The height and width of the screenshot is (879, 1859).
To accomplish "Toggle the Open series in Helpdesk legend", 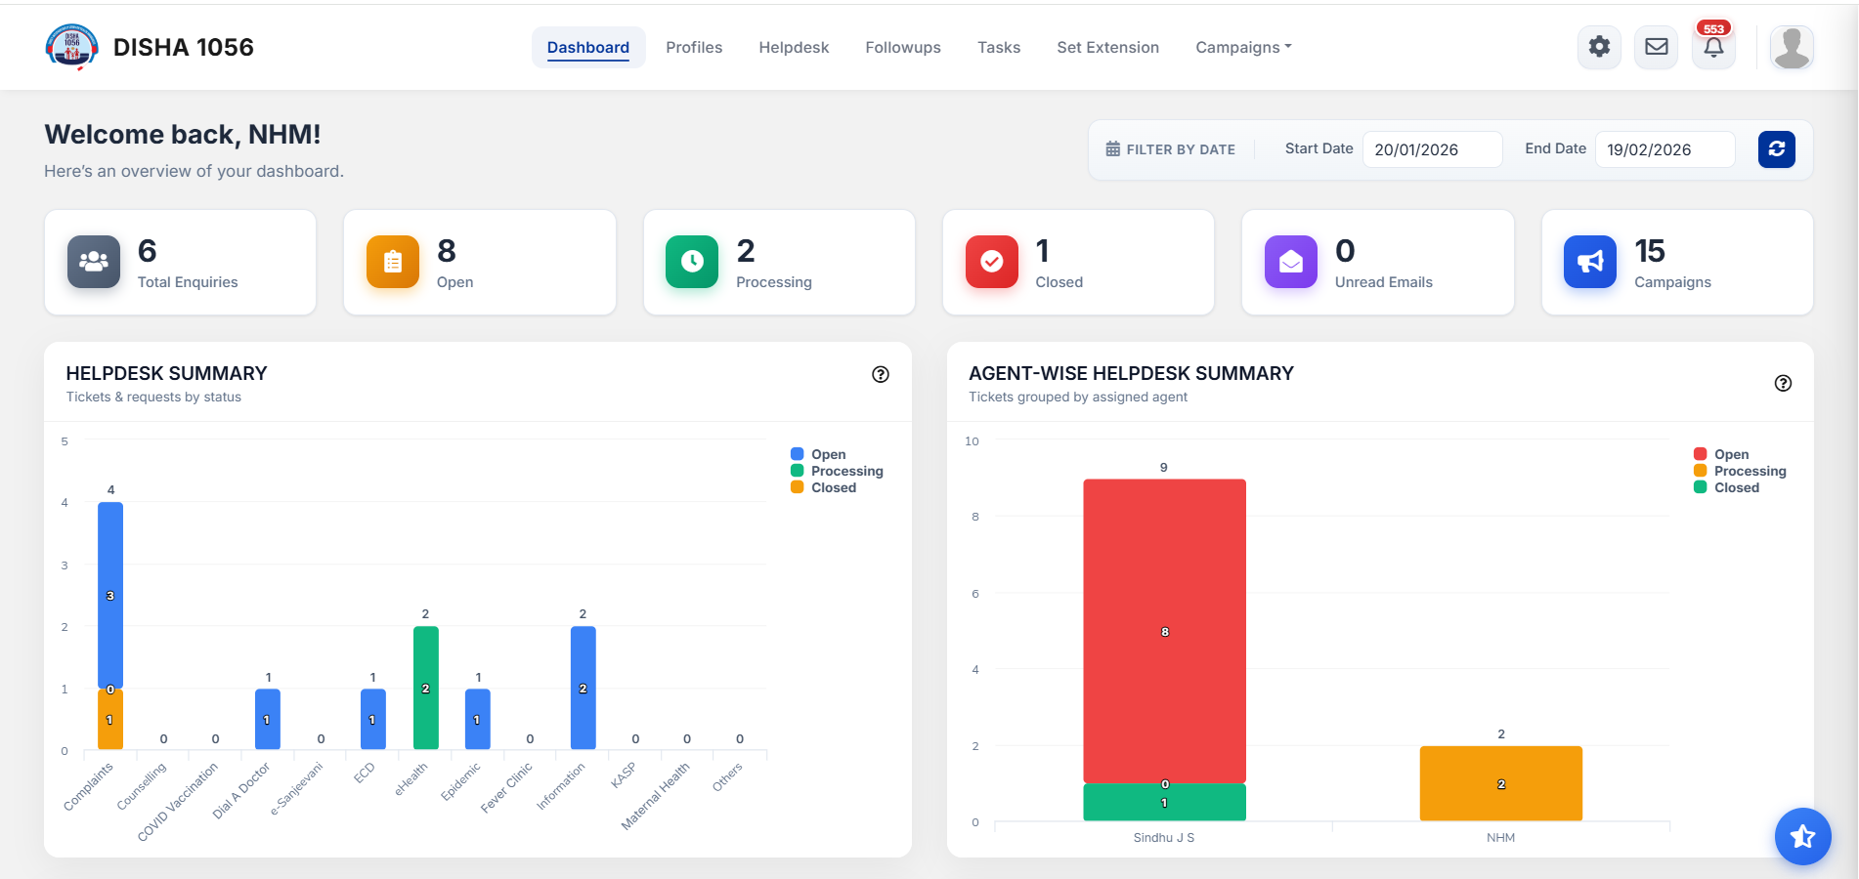I will [x=821, y=453].
